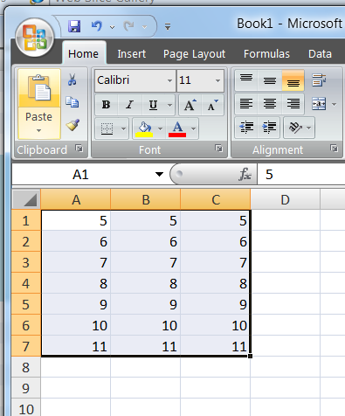Select column A header
The image size is (345, 416).
pos(76,199)
